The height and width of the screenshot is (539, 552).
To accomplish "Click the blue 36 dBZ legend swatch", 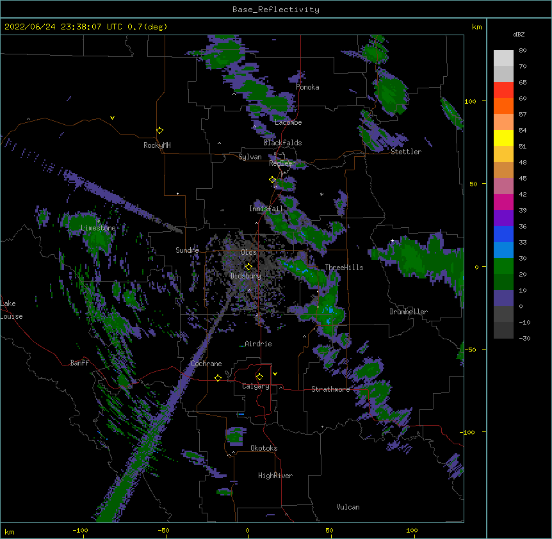I will click(x=503, y=234).
